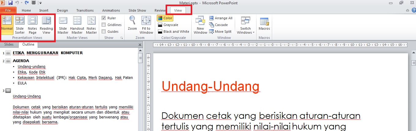
Task: Switch to the Slides pane tab
Action: click(x=9, y=45)
